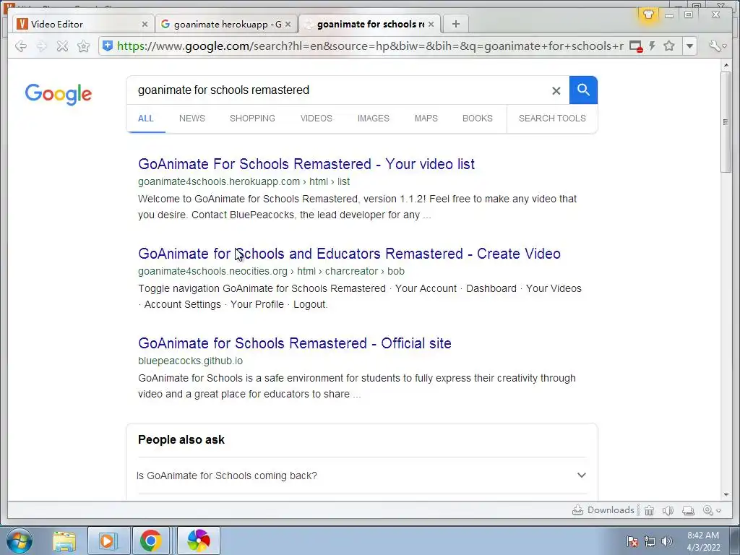Viewport: 740px width, 555px height.
Task: Launch Windows Media Player from taskbar
Action: (x=108, y=541)
